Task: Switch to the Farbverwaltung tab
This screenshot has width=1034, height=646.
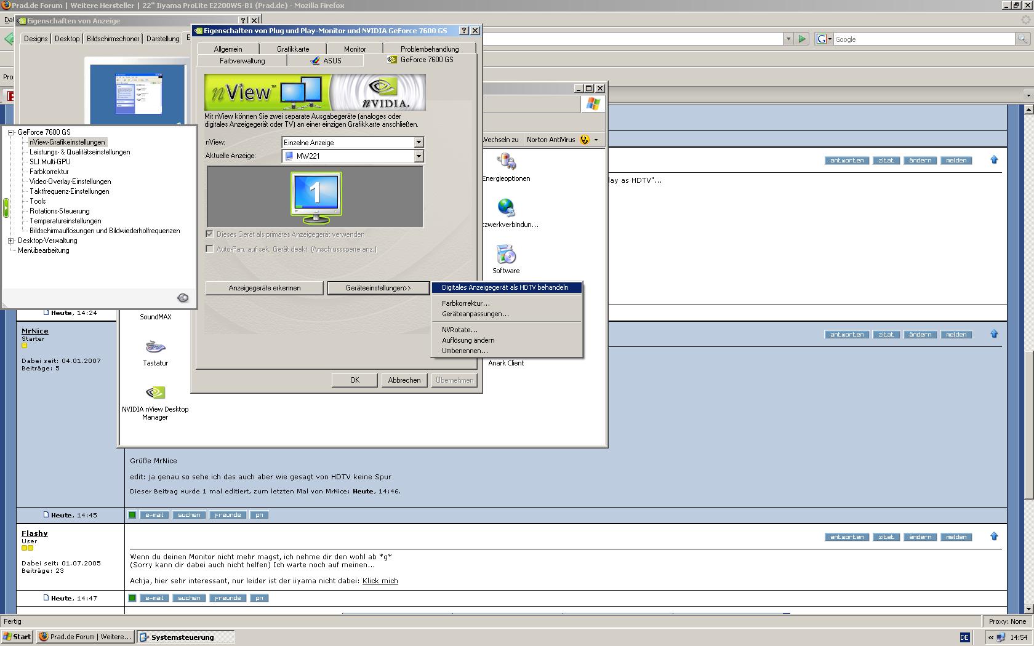Action: coord(242,61)
